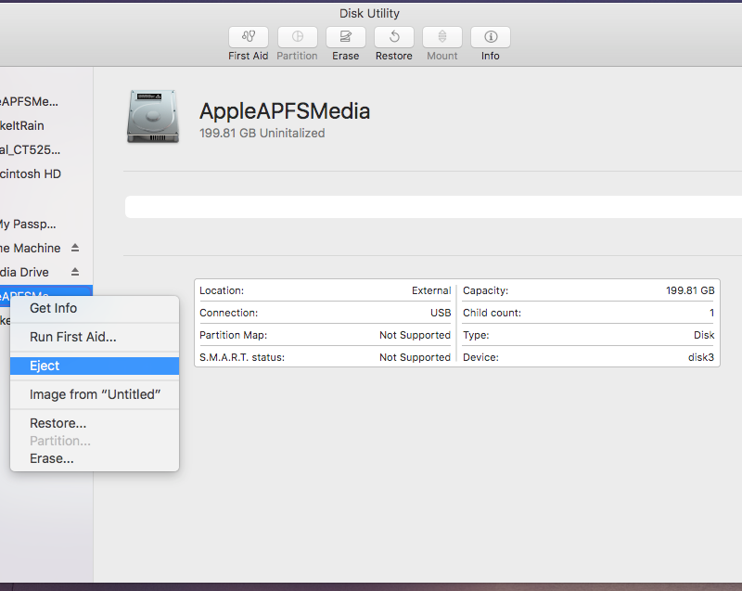
Task: Click the Location value "External"
Action: point(431,290)
